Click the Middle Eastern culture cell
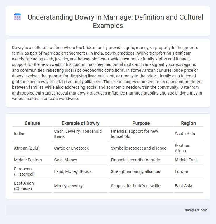The width and height of the screenshot is (216, 224). point(32,160)
